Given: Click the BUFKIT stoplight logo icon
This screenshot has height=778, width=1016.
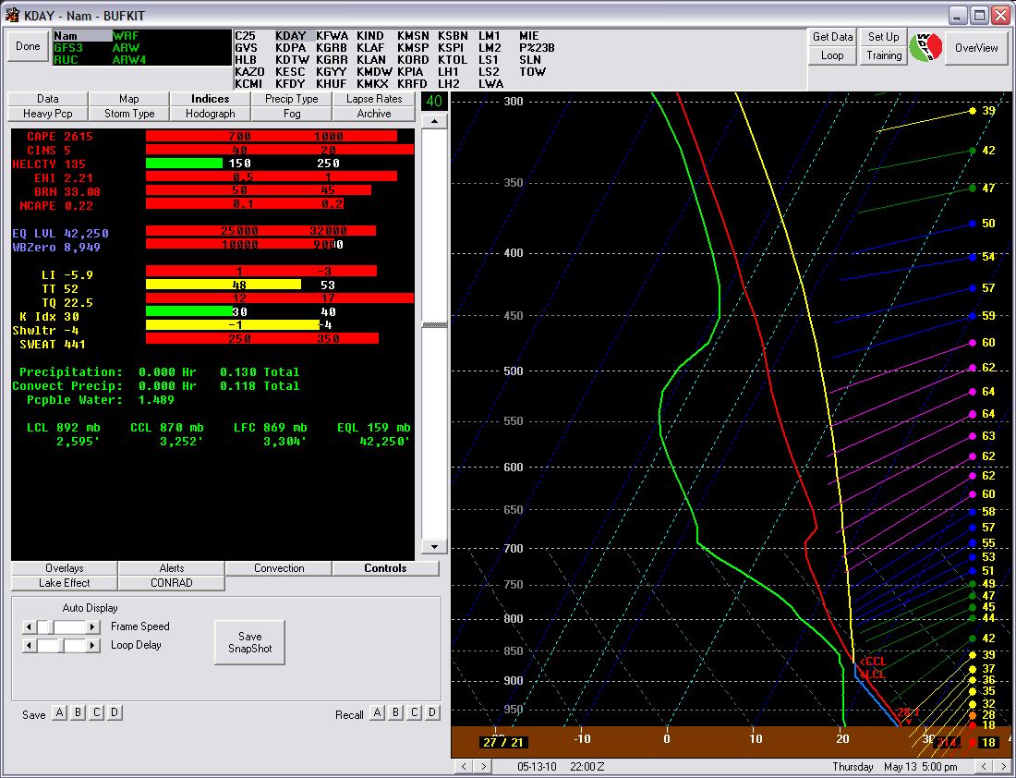Looking at the screenshot, I should pyautogui.click(x=927, y=48).
